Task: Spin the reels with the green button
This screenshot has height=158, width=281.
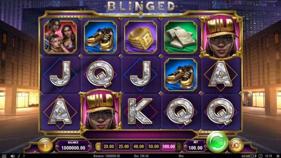Action: tap(217, 142)
